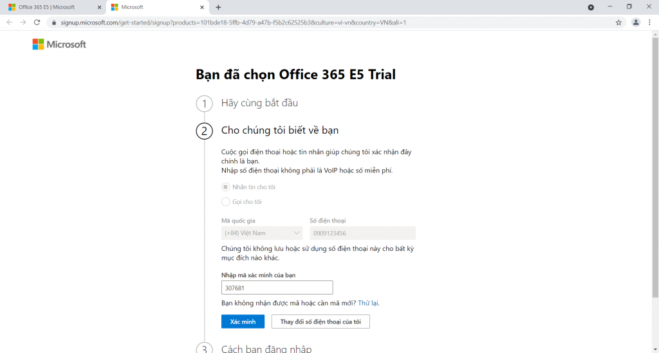Click 'Thay đổi số điện thoại của tôi' button
The image size is (659, 353).
point(320,321)
